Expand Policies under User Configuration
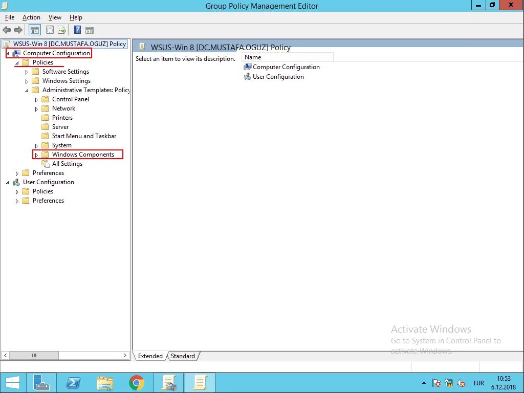Image resolution: width=524 pixels, height=393 pixels. (17, 192)
